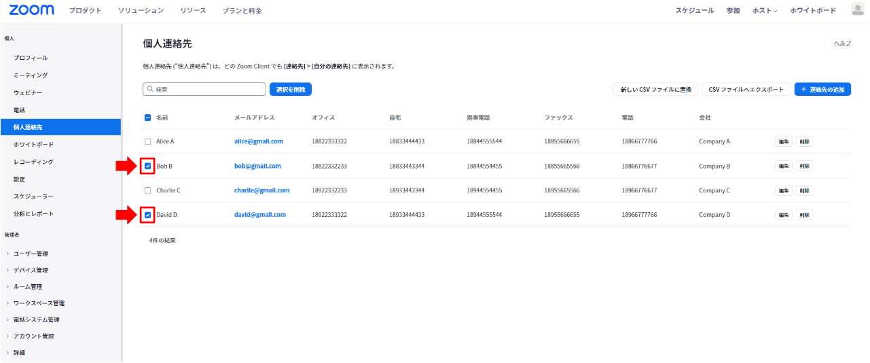Click 編集 for Bob B
This screenshot has width=870, height=363.
pyautogui.click(x=784, y=166)
